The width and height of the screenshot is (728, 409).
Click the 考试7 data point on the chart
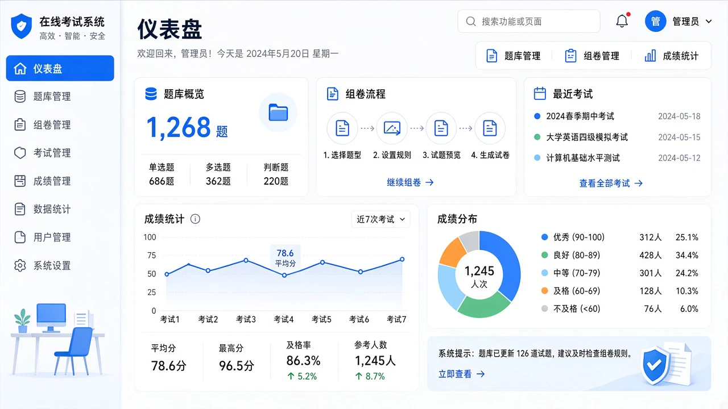(x=402, y=259)
